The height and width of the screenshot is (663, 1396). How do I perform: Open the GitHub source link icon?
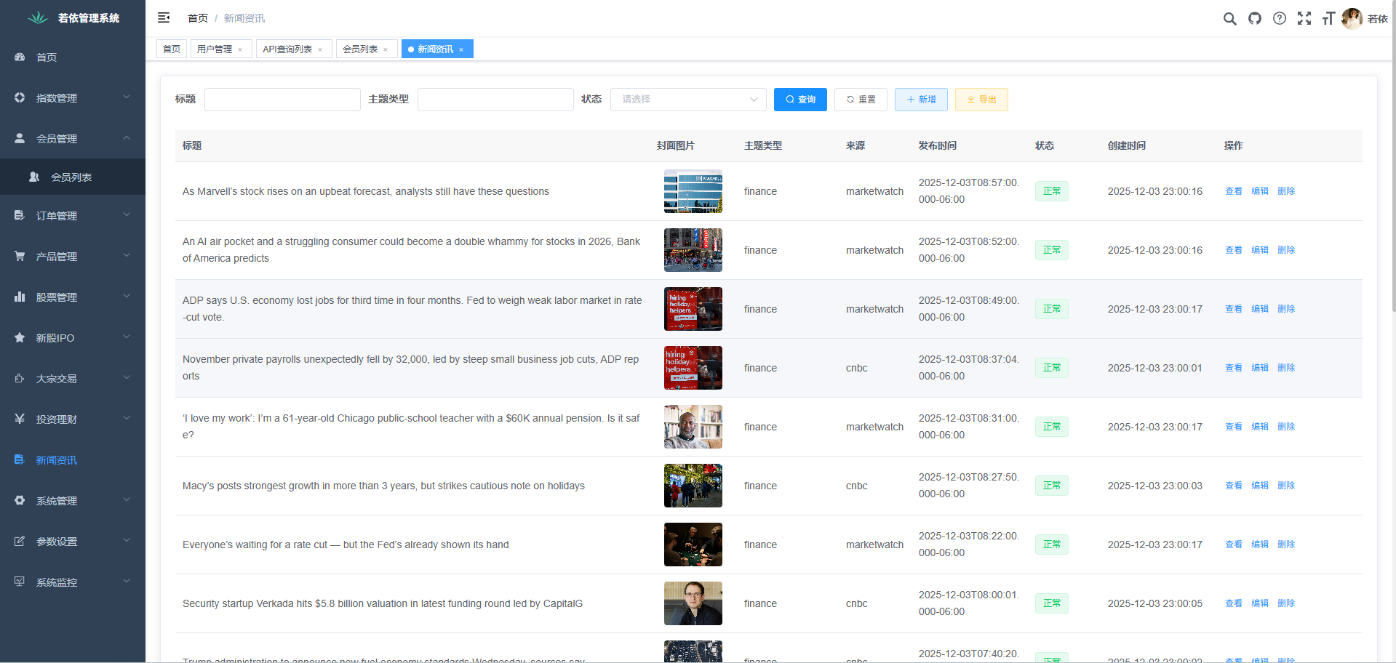[x=1255, y=19]
